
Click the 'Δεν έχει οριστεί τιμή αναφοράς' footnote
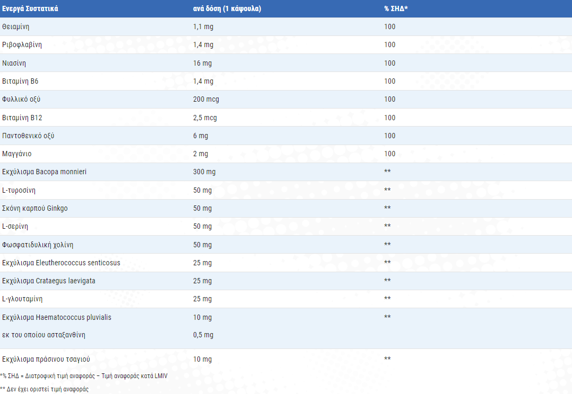pos(46,389)
